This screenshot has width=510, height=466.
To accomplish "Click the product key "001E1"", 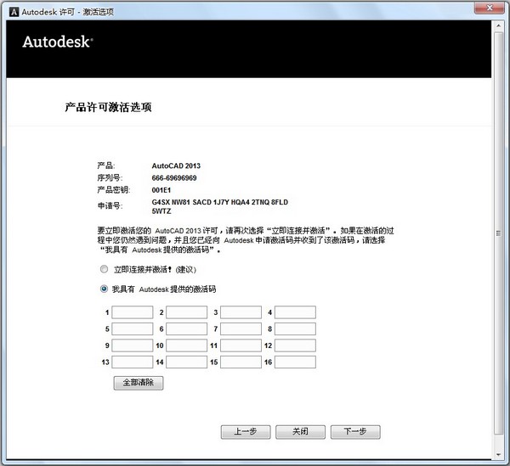I will [x=161, y=190].
